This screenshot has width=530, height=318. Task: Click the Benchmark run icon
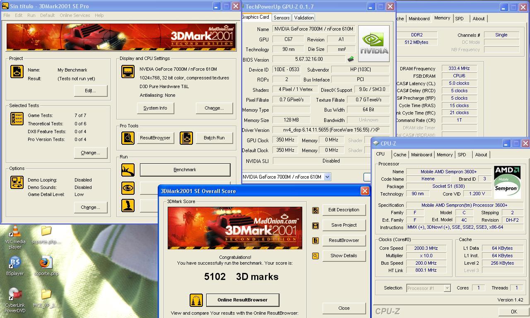coord(128,170)
